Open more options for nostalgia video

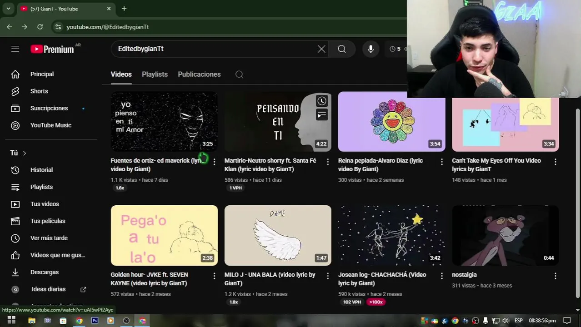point(555,276)
